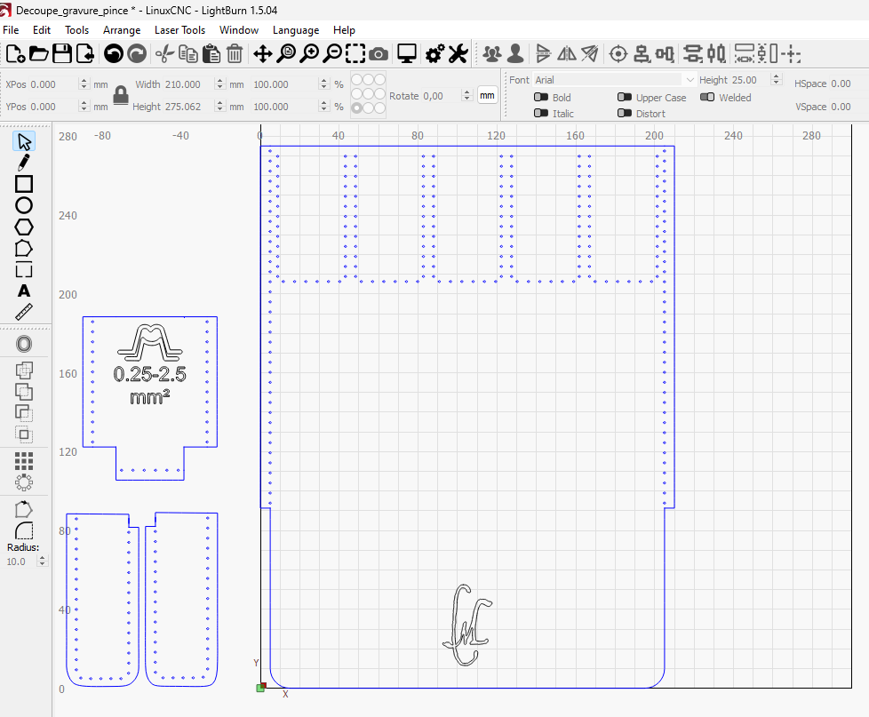Image resolution: width=869 pixels, height=717 pixels.
Task: Toggle the Bold text switch
Action: click(x=540, y=98)
